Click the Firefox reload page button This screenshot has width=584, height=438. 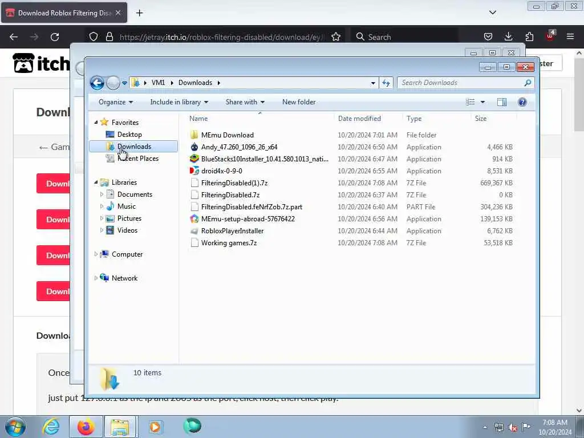(55, 37)
